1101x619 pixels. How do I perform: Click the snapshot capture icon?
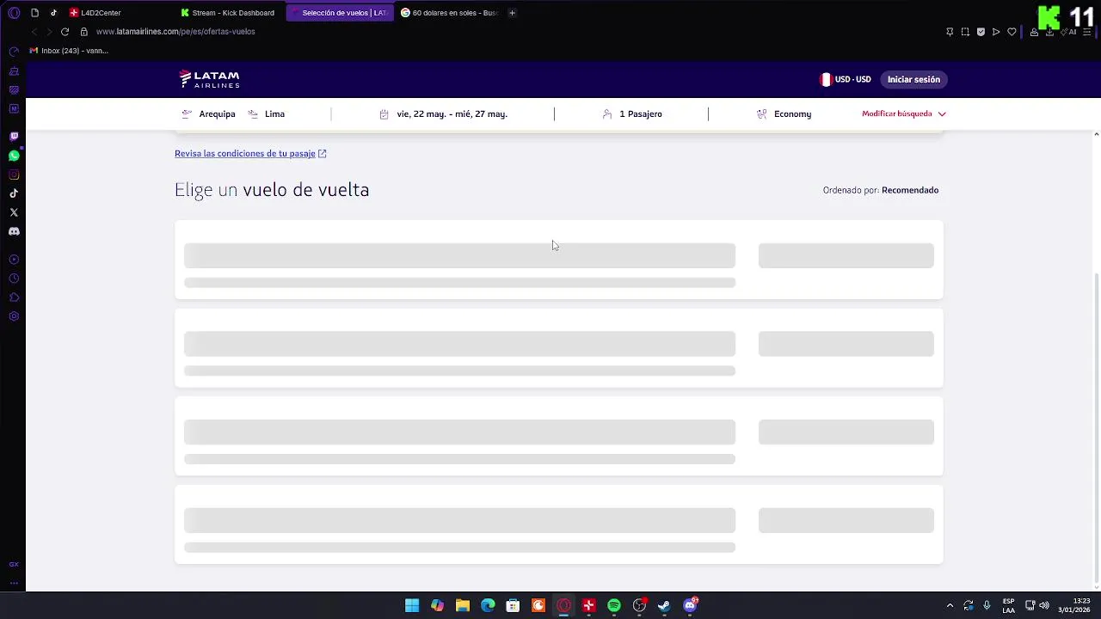coord(965,32)
